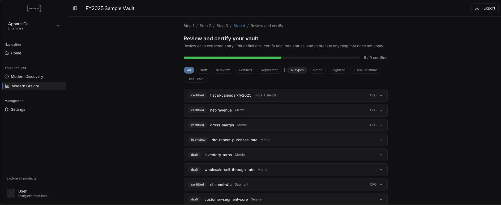The height and width of the screenshot is (205, 501).
Task: Click the Settings gear icon
Action: 7,109
